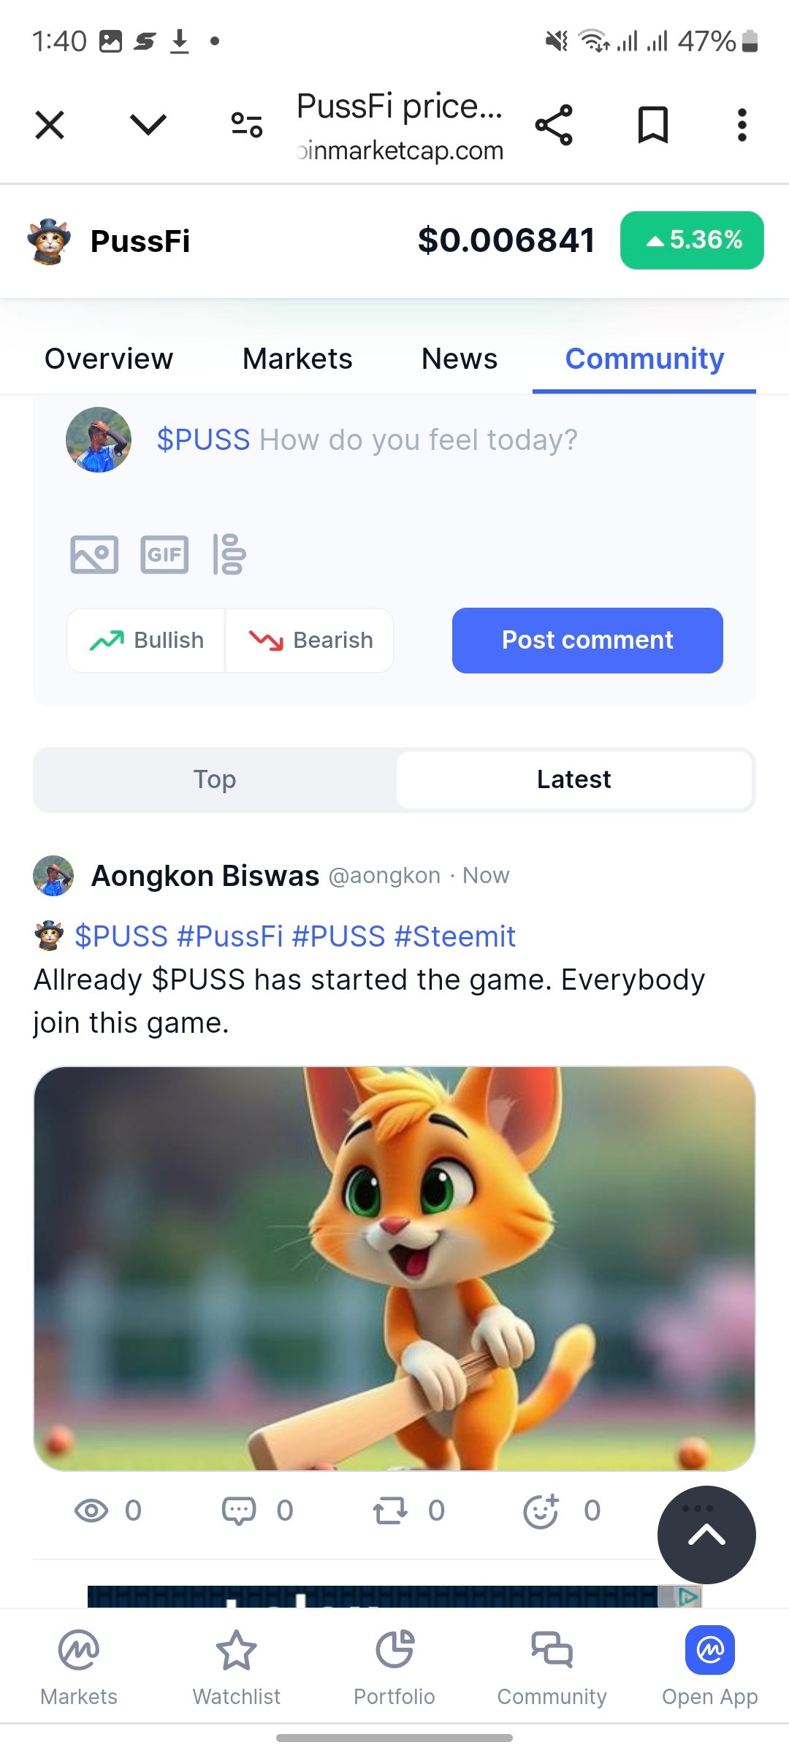Open the three-dot browser menu
The height and width of the screenshot is (1753, 789).
click(x=742, y=125)
